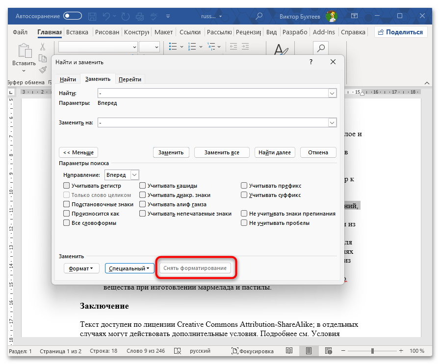This screenshot has height=364, width=440.
Task: Click the bulleted list icon
Action: click(x=173, y=47)
